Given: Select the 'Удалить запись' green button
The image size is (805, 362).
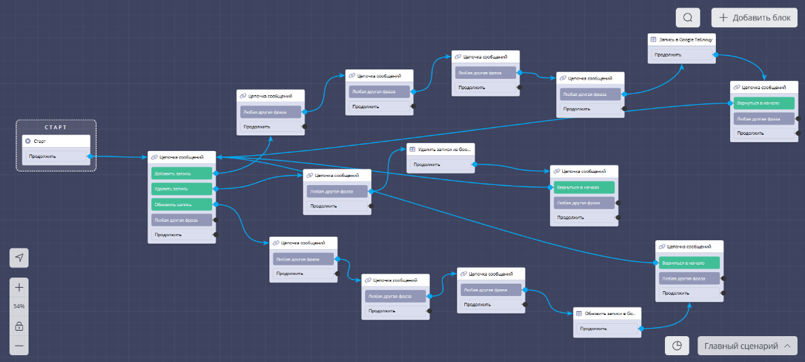Looking at the screenshot, I should pos(181,188).
